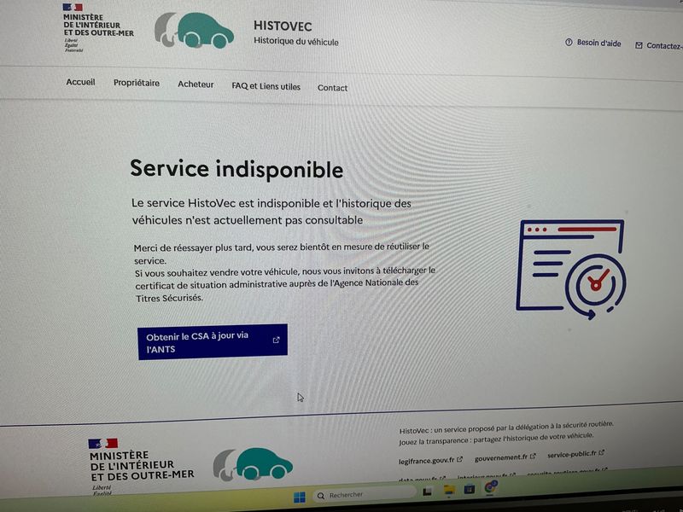The height and width of the screenshot is (512, 683).
Task: Open the Acheteur menu item
Action: [196, 84]
